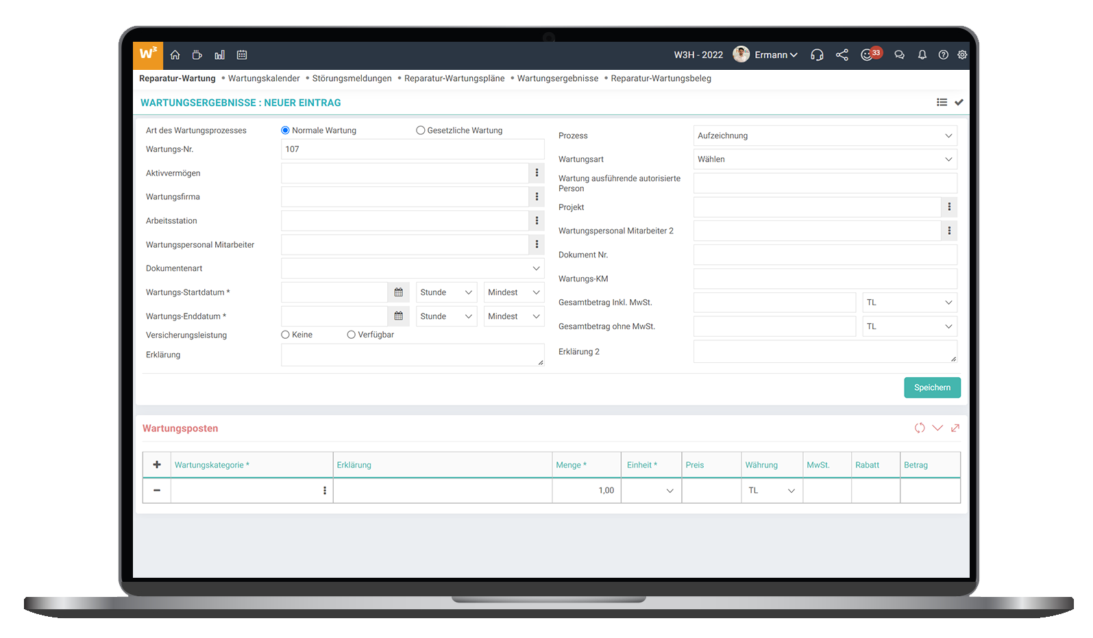Click the checkmark icon in page header
Viewport: 1093px width, 638px height.
[x=959, y=102]
